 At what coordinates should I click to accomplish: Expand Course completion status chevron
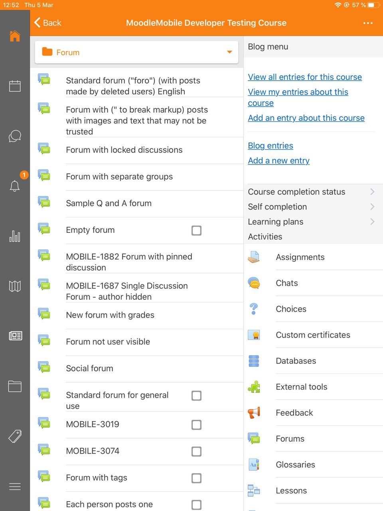(372, 192)
